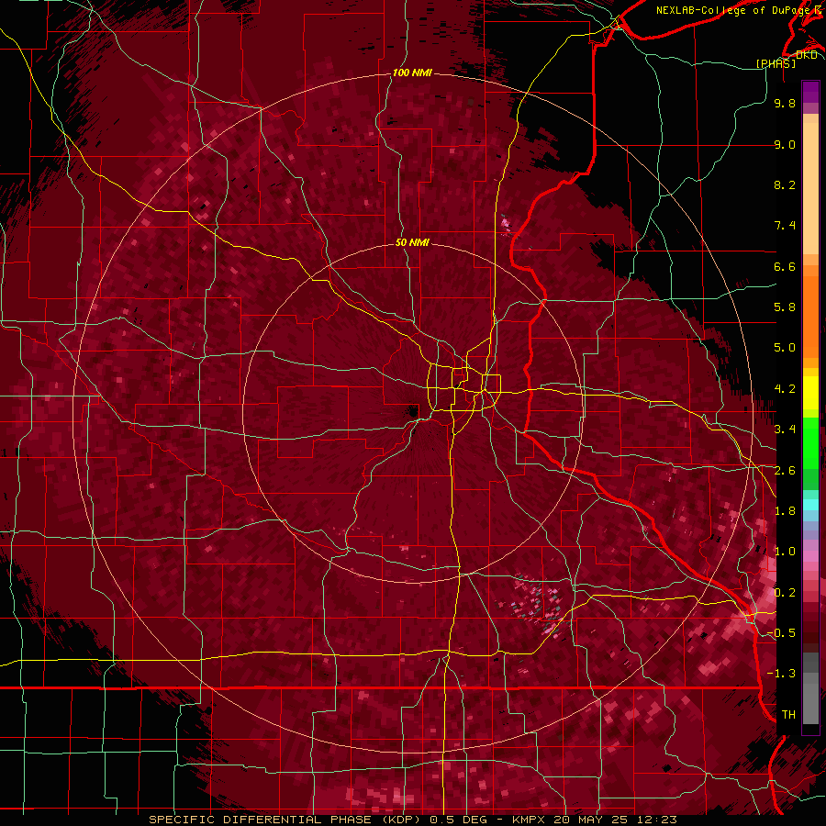Screen dimensions: 826x826
Task: Click the 1.0 value on the scale
Action: click(x=785, y=552)
